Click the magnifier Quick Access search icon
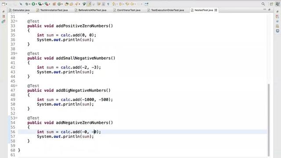281x158 pixels. [263, 4]
